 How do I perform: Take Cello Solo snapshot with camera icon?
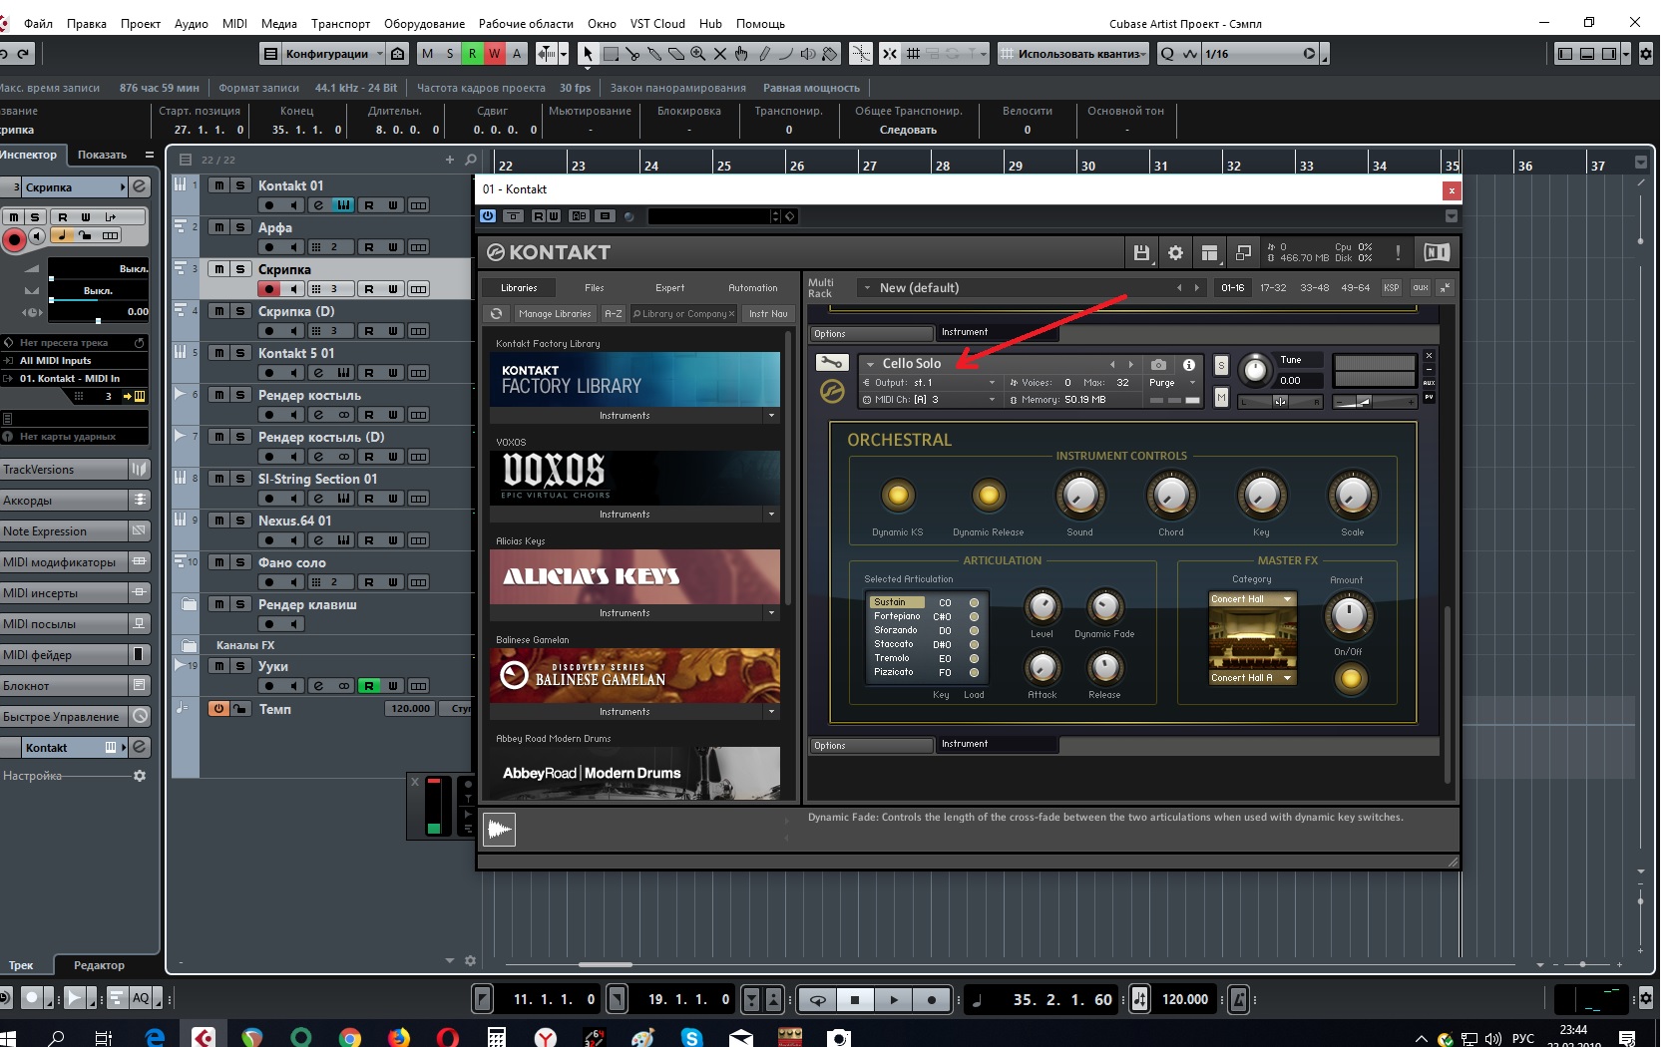[1158, 365]
